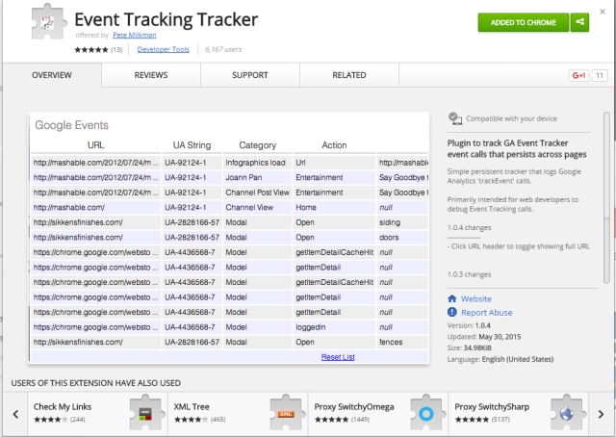
Task: Click the Report Abuse exclamation icon
Action: pos(451,312)
